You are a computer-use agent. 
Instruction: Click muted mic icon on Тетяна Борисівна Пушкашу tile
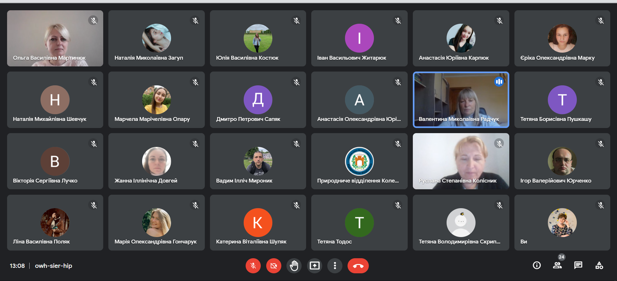[x=601, y=82]
